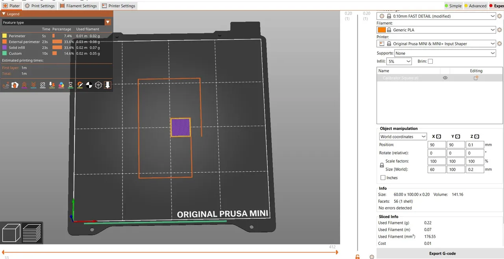This screenshot has height=259, width=504.
Task: Toggle retractions display icon
Action: click(x=24, y=85)
